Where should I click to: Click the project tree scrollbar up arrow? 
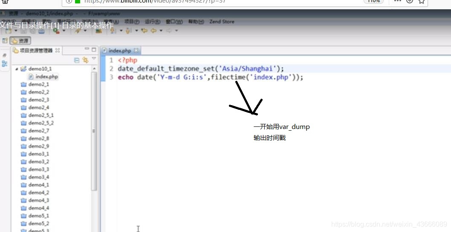pos(94,69)
